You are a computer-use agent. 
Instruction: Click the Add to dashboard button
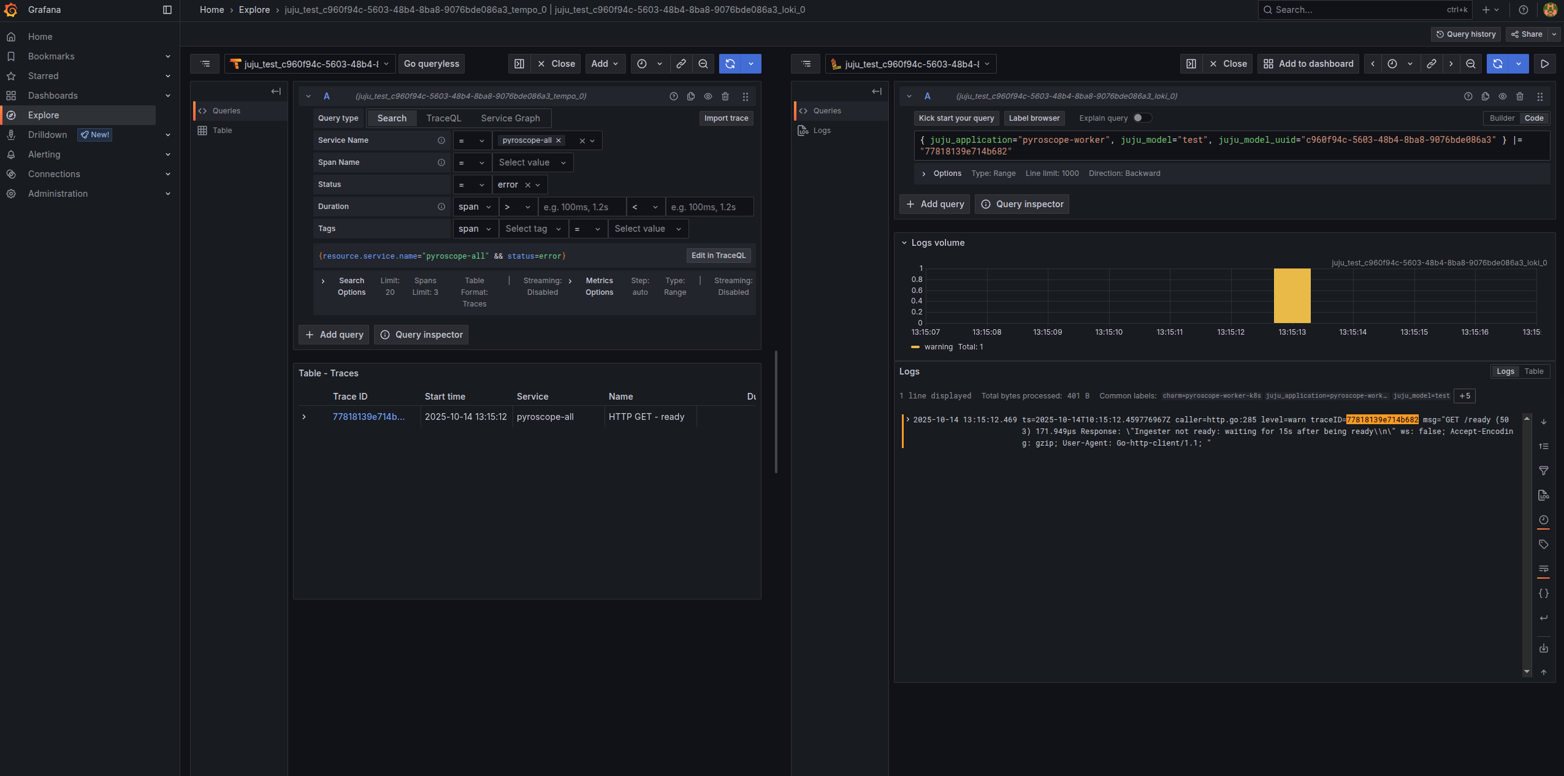click(x=1308, y=64)
